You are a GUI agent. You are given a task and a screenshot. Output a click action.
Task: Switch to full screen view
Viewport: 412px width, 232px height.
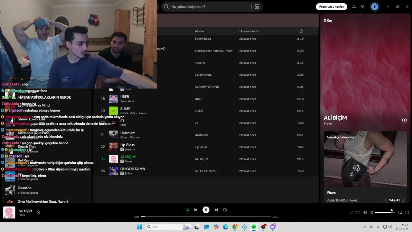tap(407, 212)
